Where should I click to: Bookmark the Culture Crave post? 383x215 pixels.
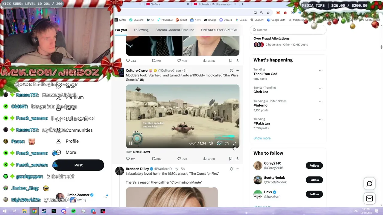coord(230,159)
